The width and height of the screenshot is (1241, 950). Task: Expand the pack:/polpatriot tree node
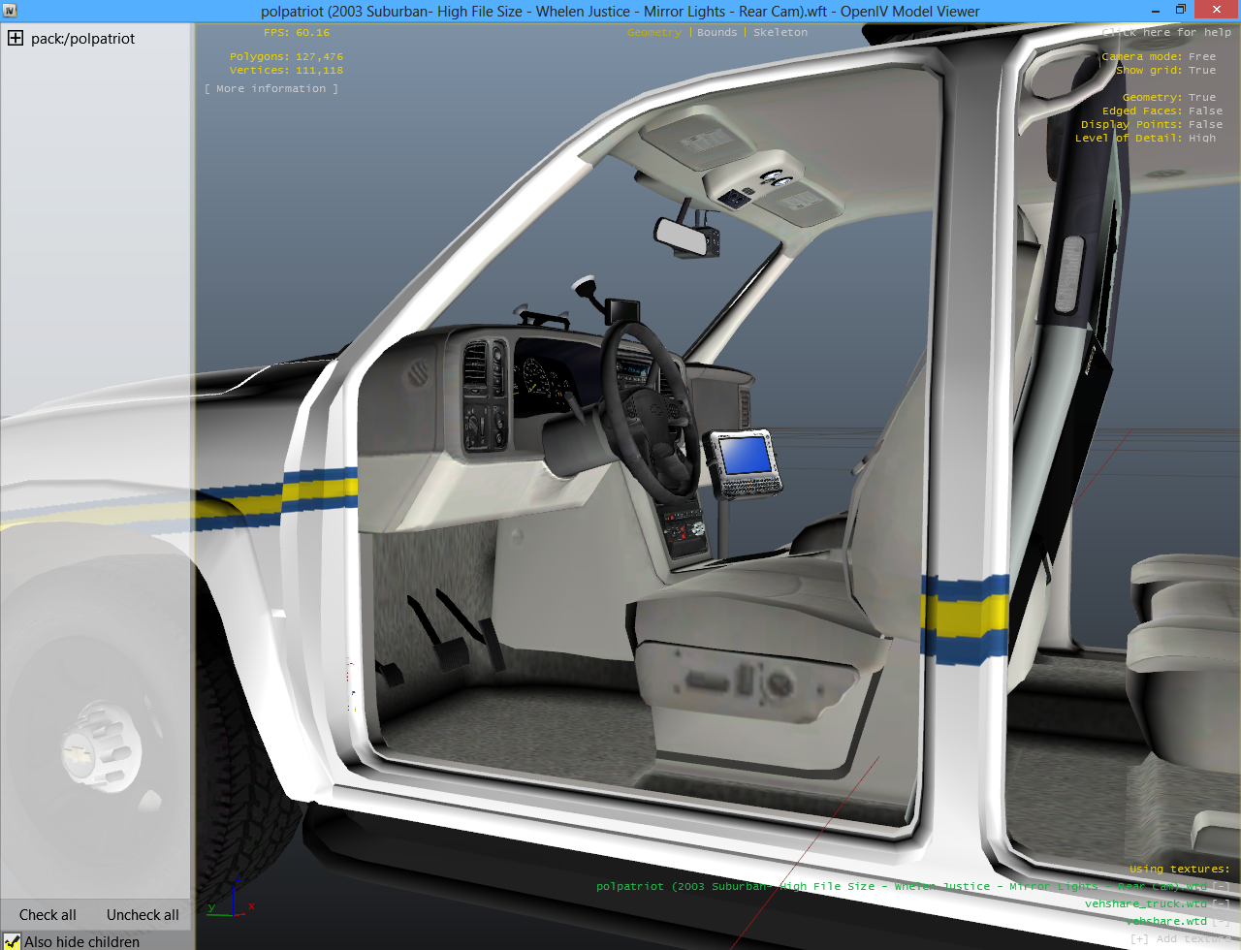pyautogui.click(x=16, y=39)
